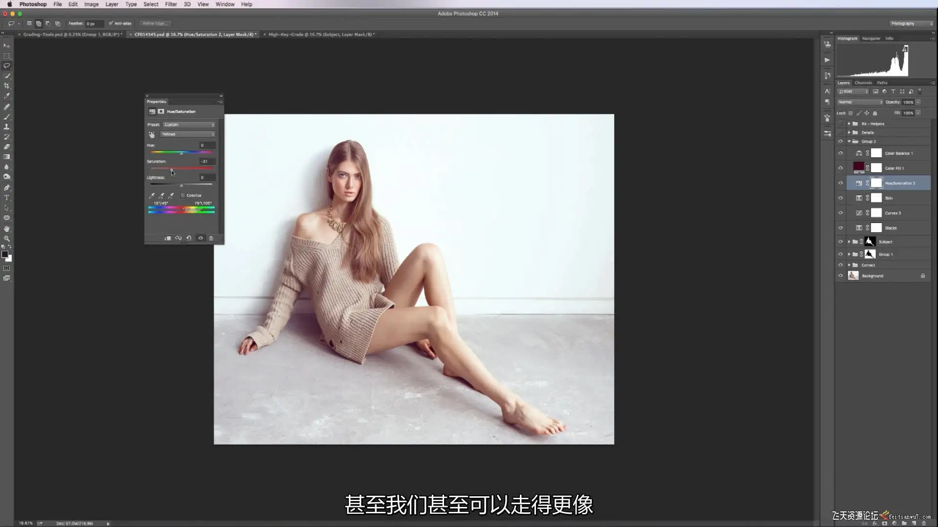Switch to the Channels tab
Viewport: 938px width, 527px height.
click(x=863, y=83)
